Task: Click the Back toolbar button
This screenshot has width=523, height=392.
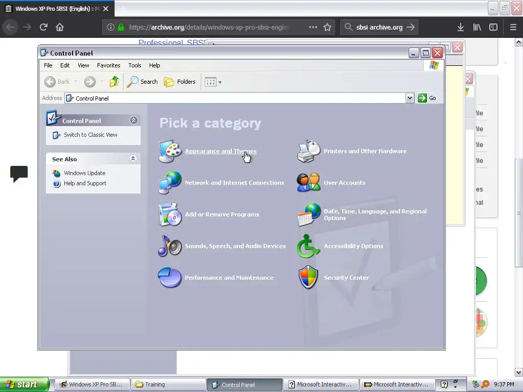Action: tap(57, 82)
